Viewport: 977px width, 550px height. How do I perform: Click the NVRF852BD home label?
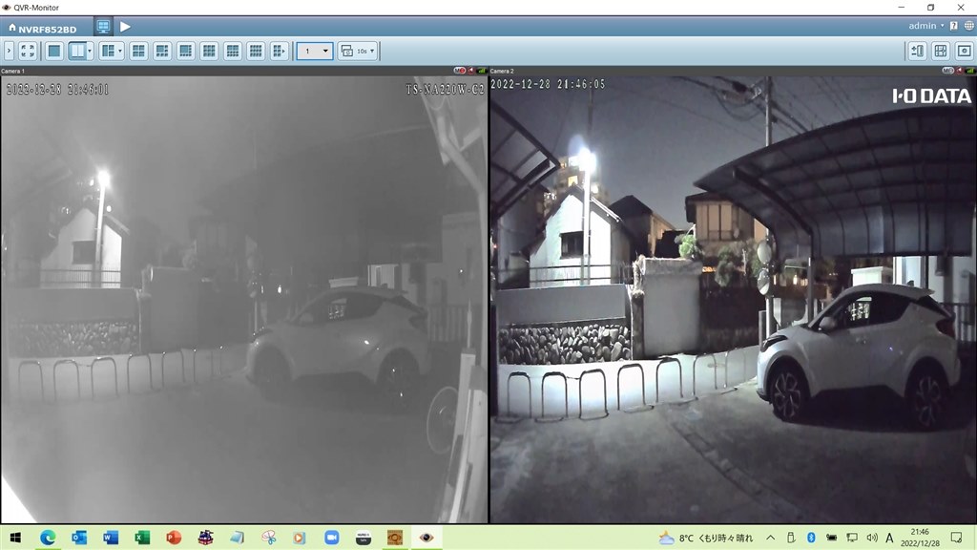(42, 29)
